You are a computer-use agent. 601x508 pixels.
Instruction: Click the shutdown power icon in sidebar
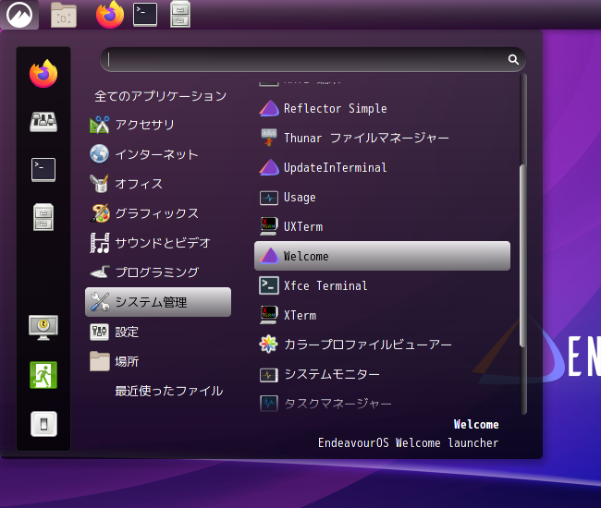pyautogui.click(x=43, y=424)
